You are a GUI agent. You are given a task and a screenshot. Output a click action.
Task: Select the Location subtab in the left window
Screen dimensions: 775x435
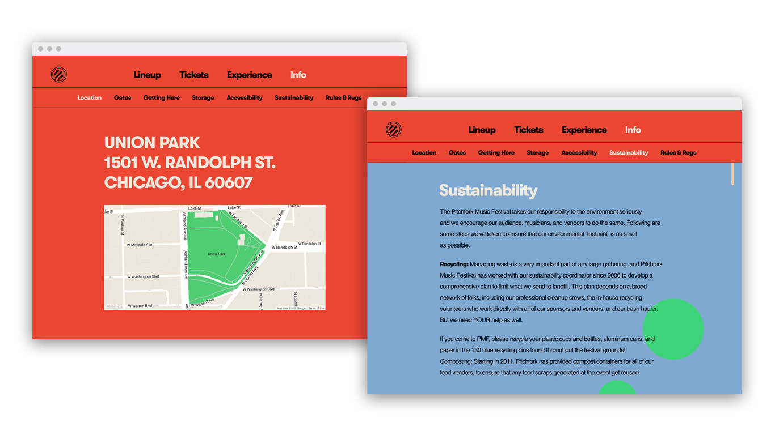pyautogui.click(x=90, y=97)
